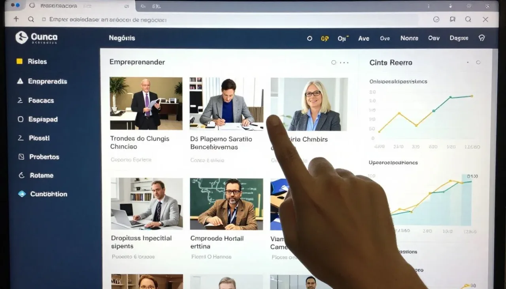The image size is (506, 289).
Task: Click the search icon left of address field
Action: pyautogui.click(x=31, y=19)
